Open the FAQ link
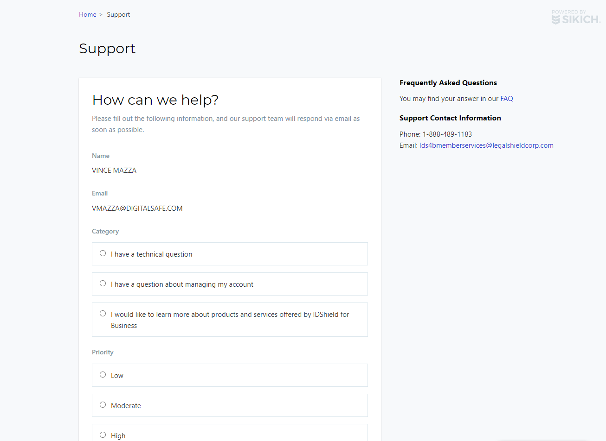 [506, 98]
